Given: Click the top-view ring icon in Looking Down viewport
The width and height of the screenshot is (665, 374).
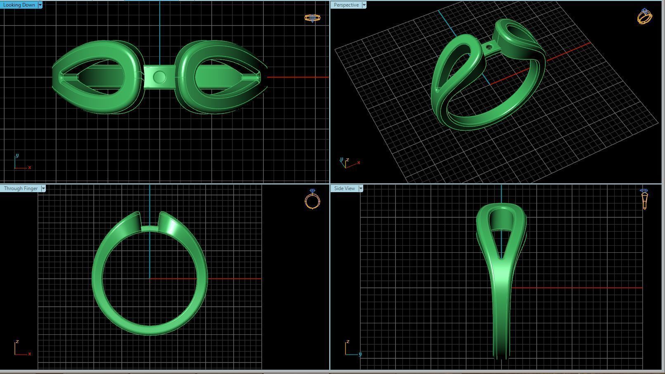Looking at the screenshot, I should (312, 18).
